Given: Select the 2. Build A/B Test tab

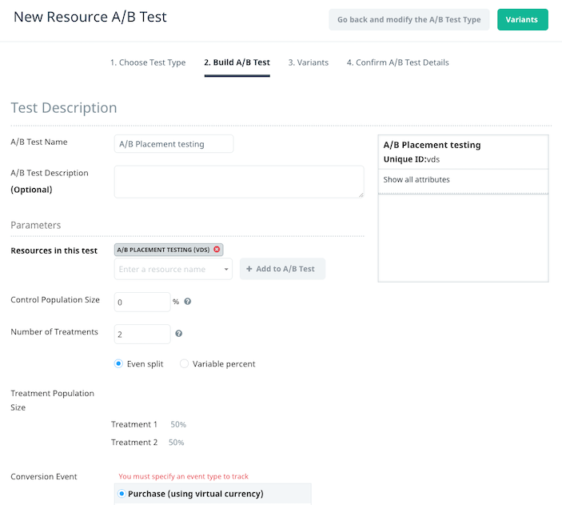Looking at the screenshot, I should click(x=237, y=62).
